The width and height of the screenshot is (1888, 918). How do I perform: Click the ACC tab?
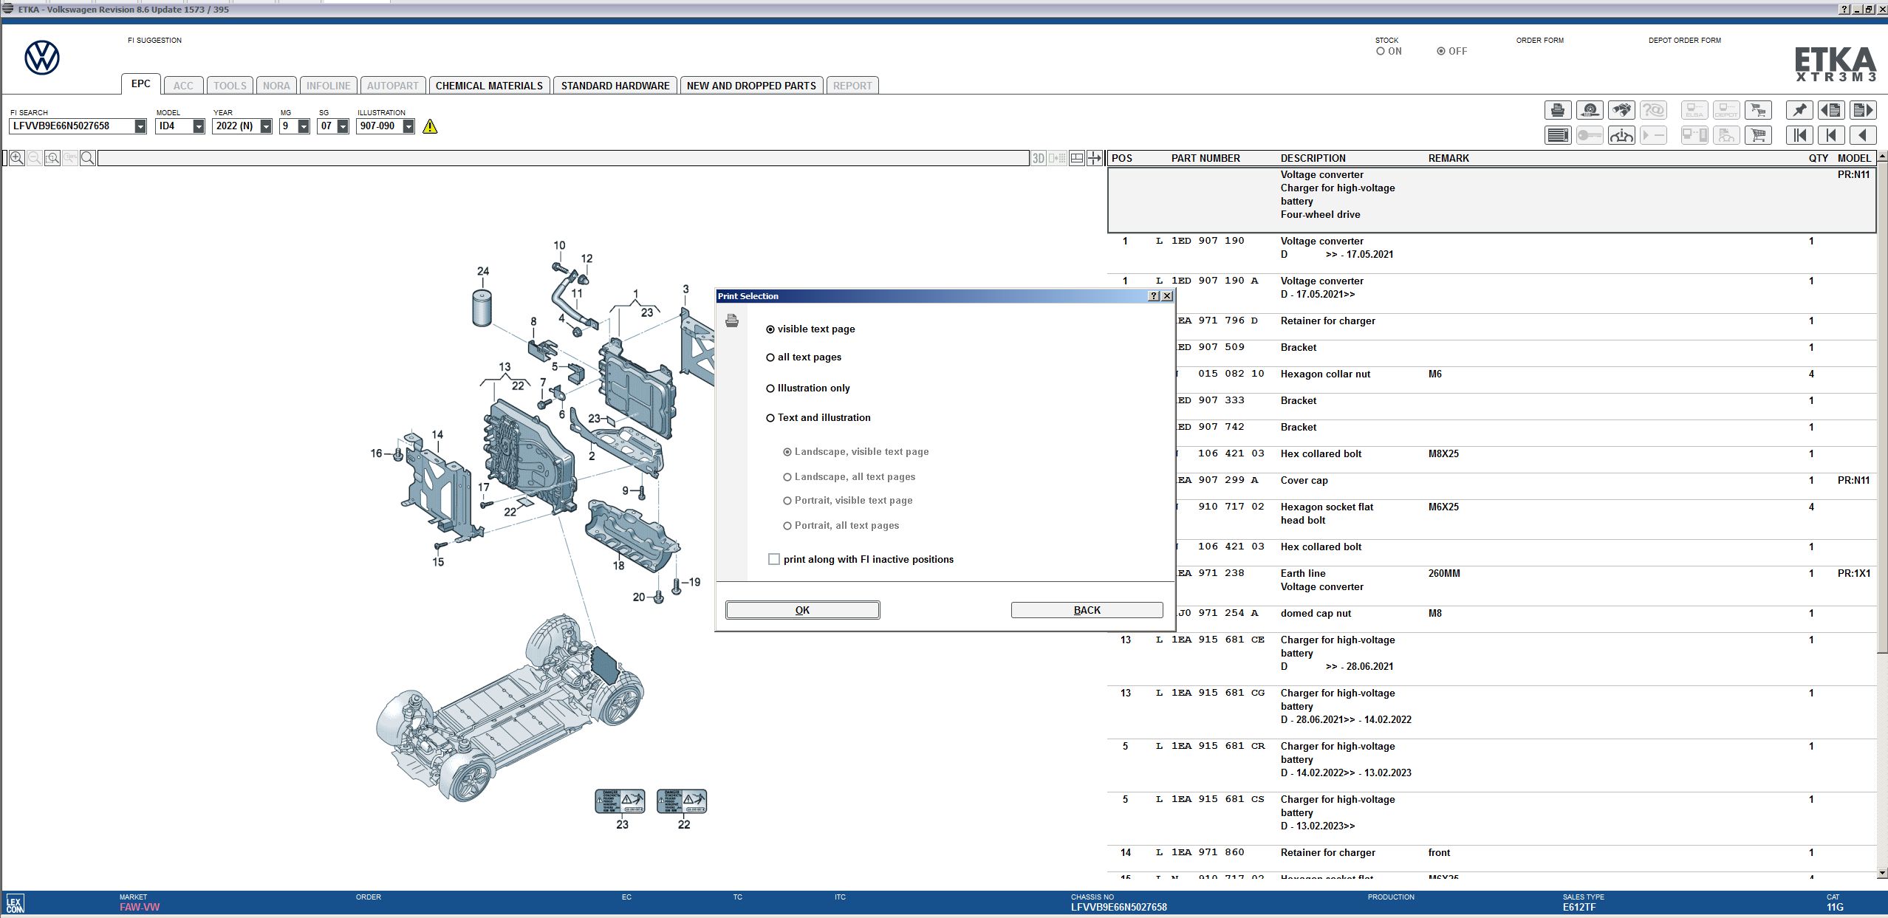pyautogui.click(x=183, y=86)
